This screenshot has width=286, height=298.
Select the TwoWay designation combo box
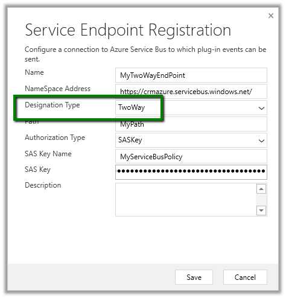(191, 108)
